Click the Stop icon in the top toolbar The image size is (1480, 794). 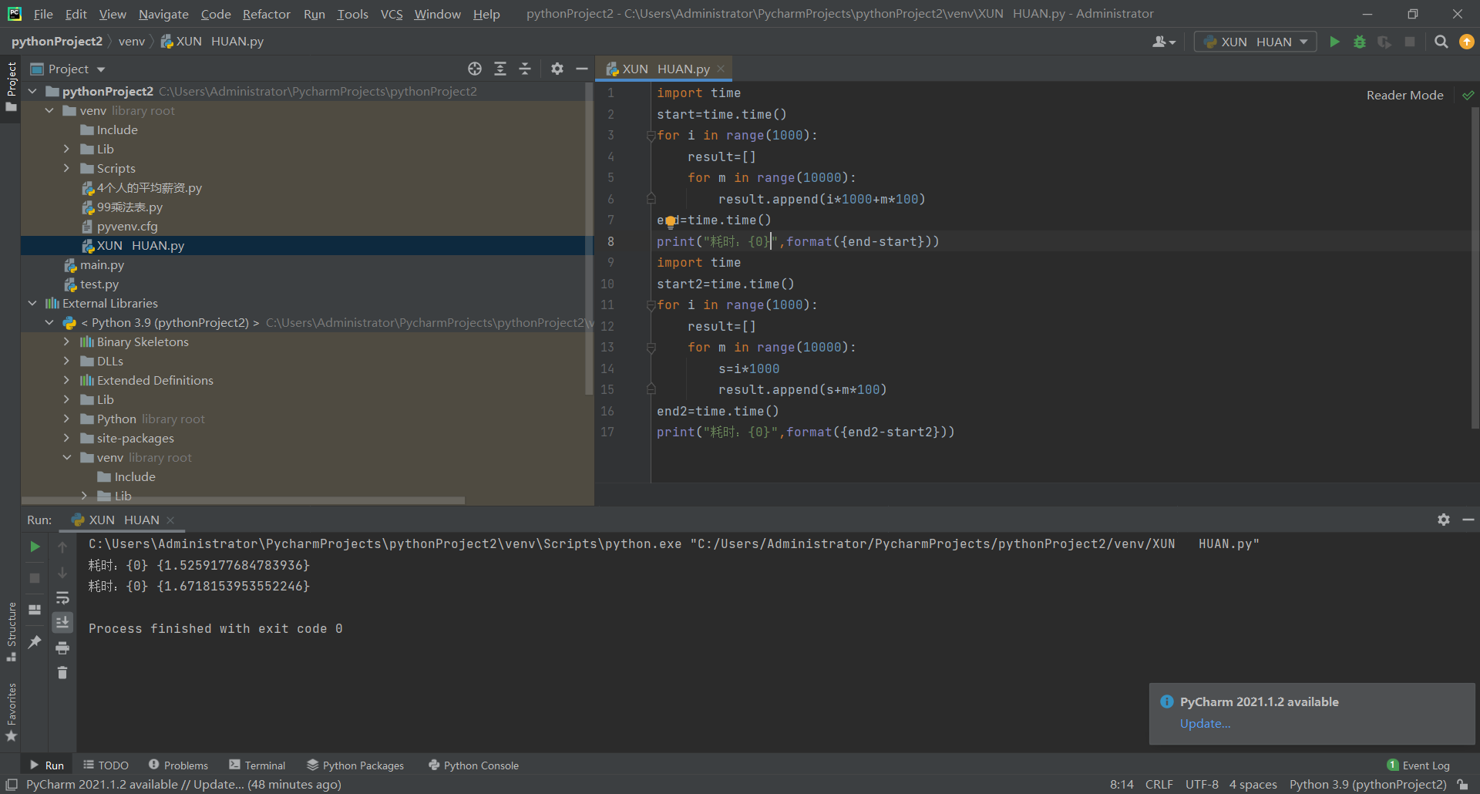click(x=1410, y=42)
